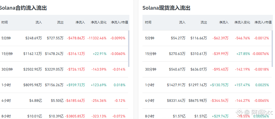The image size is (275, 119).
Task: Click the -546.76% change value
Action: (242, 38)
